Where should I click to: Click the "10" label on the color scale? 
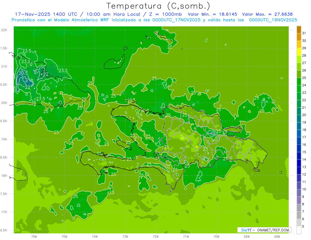[x=304, y=189]
